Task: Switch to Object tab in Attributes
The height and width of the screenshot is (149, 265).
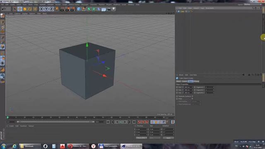Action: pos(190,81)
